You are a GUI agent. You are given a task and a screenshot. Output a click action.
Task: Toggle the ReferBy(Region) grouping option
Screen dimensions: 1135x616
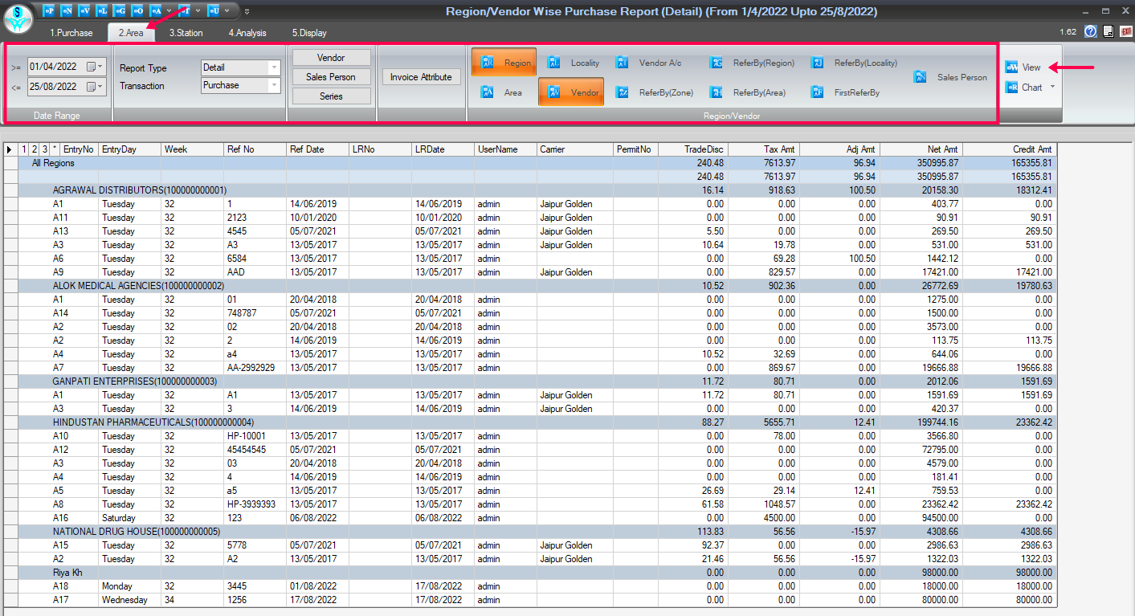(x=752, y=63)
